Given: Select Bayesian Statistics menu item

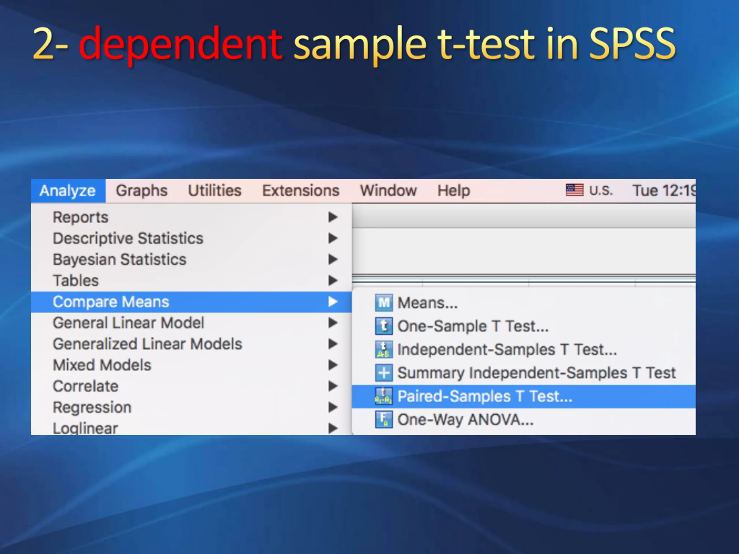Looking at the screenshot, I should click(119, 259).
